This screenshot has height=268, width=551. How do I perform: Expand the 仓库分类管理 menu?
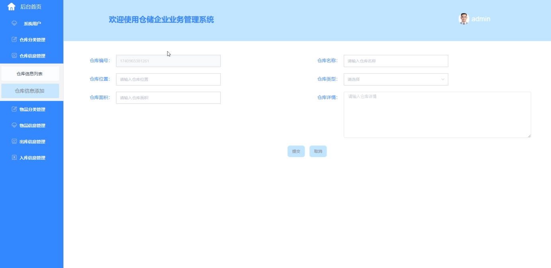pyautogui.click(x=31, y=40)
